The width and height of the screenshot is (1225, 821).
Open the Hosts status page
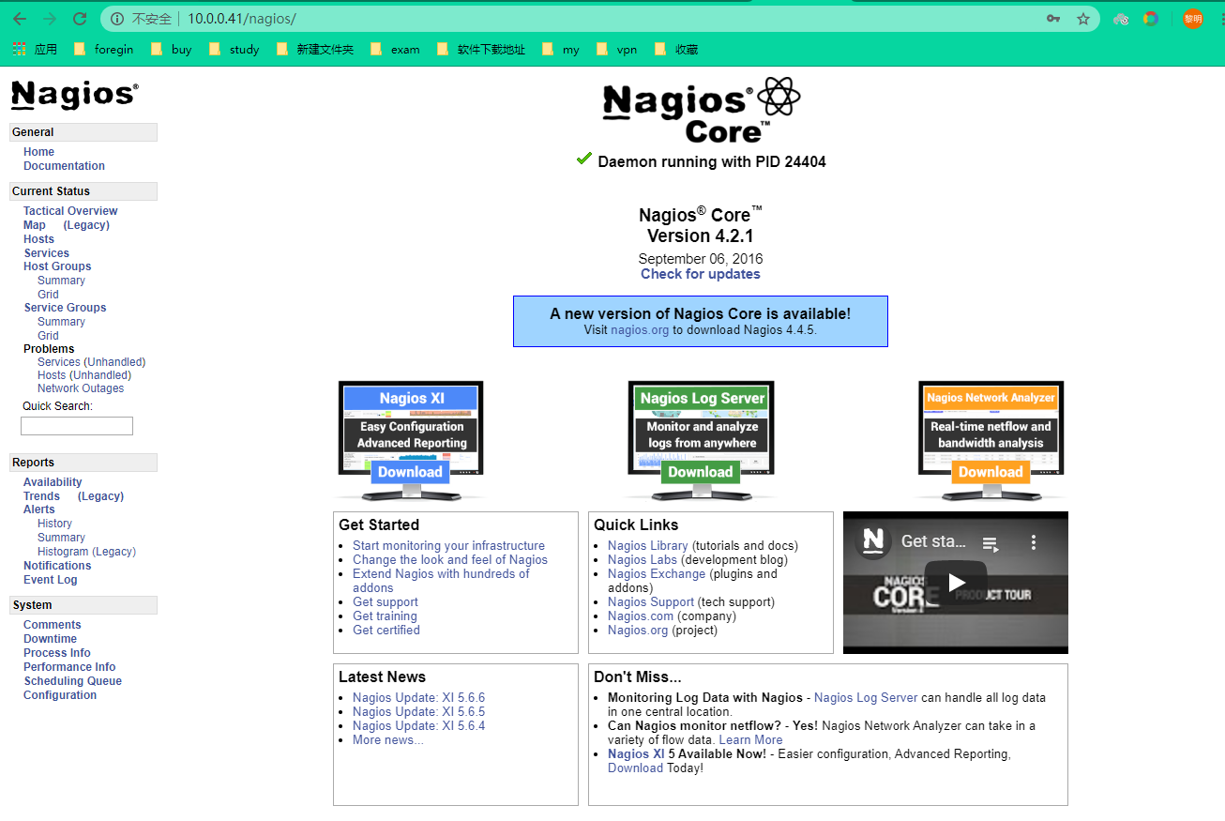pyautogui.click(x=38, y=239)
